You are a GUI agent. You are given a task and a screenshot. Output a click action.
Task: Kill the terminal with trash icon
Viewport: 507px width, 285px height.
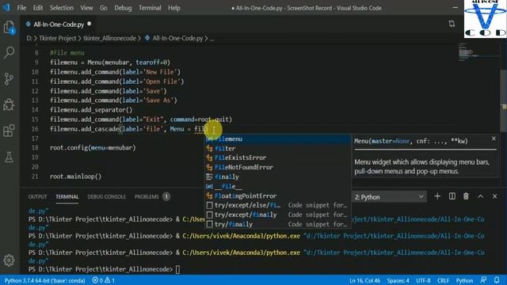(466, 196)
